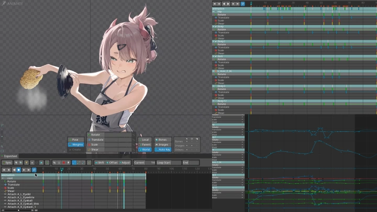Screen dimensions: 377x212
Task: Click the frame 14 playhead marker in the dopesheet
Action: click(x=62, y=170)
